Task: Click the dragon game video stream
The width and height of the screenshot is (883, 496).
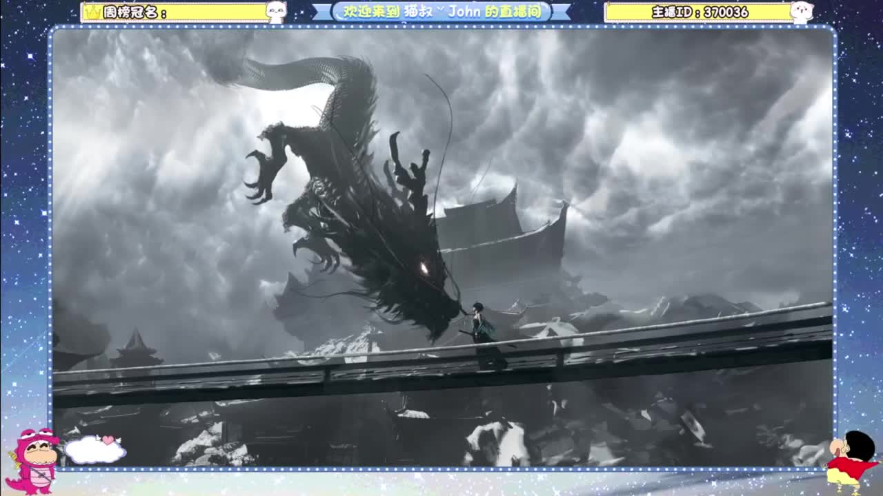Action: (x=443, y=248)
